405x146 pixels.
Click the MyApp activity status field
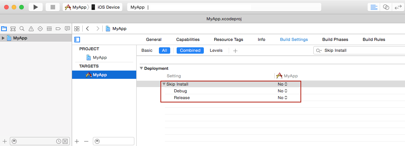(x=224, y=7)
